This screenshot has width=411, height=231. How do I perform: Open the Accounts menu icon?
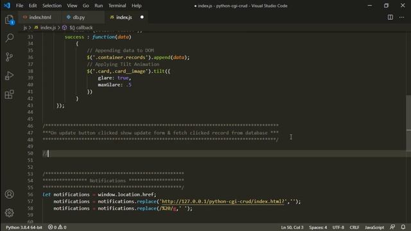10,194
